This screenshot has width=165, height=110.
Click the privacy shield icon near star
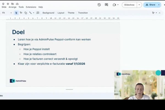coord(3,4)
